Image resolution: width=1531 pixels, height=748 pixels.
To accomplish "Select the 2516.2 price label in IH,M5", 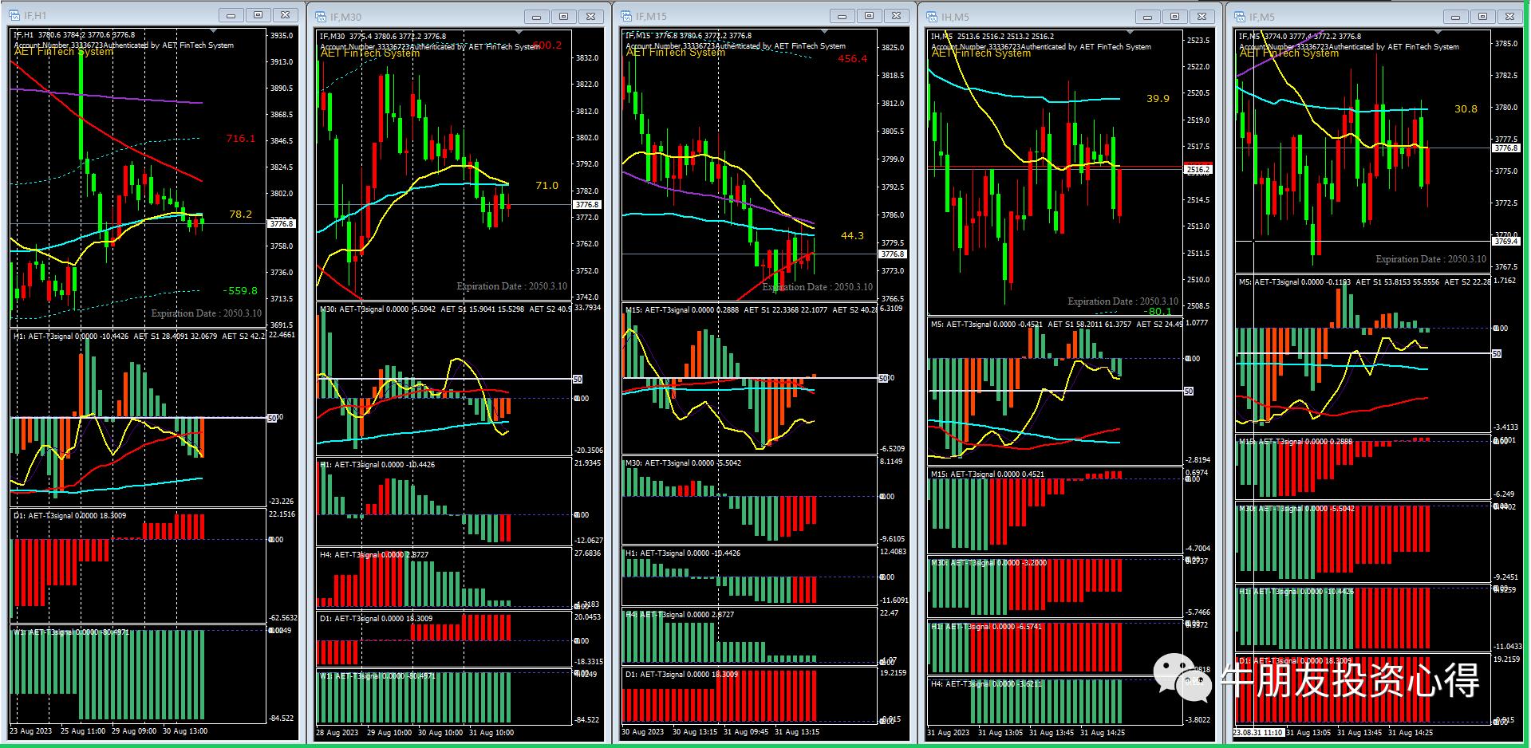I will click(x=1198, y=170).
